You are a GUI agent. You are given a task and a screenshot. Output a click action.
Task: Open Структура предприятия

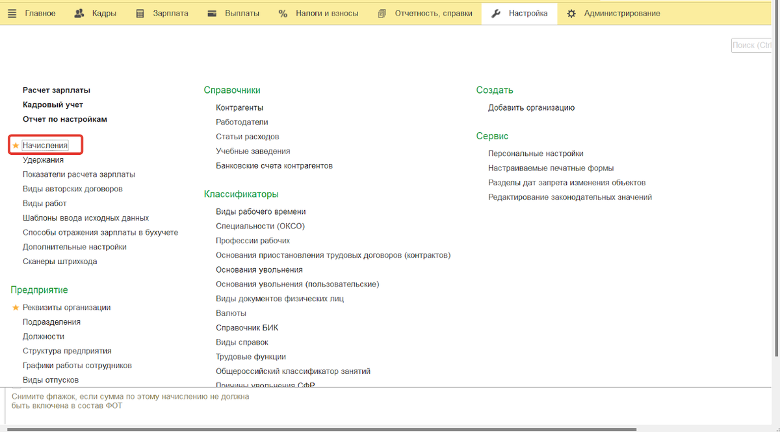pyautogui.click(x=67, y=351)
